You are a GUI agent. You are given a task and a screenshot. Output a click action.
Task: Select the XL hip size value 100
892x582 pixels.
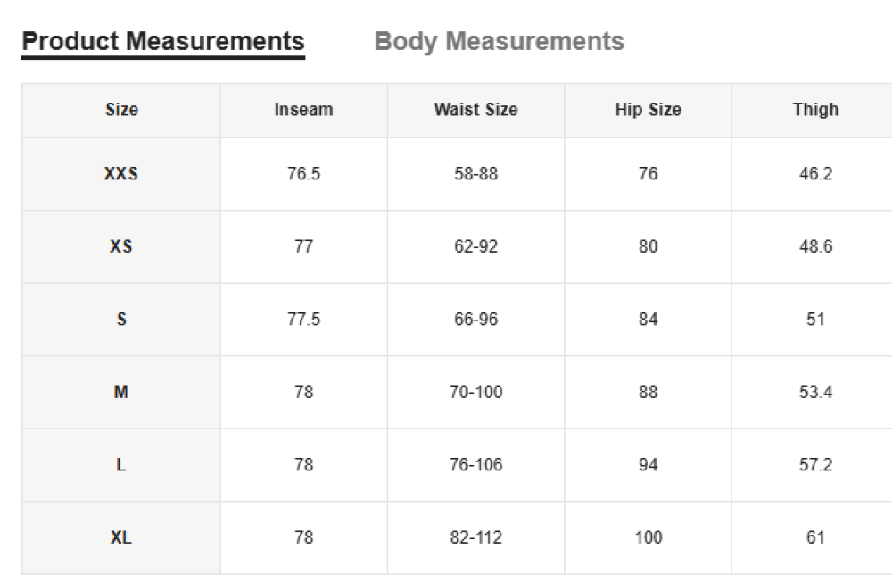[x=648, y=537]
